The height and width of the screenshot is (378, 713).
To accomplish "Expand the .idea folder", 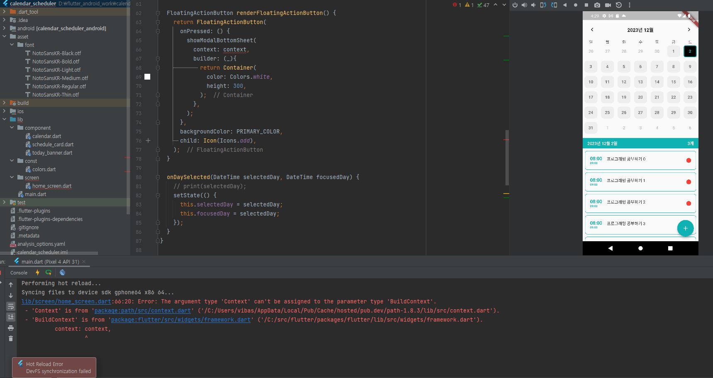I will [x=5, y=20].
